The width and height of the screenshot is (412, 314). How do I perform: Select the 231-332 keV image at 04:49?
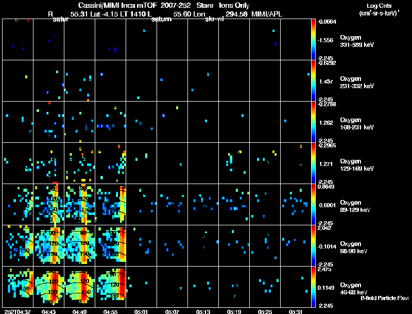click(80, 81)
